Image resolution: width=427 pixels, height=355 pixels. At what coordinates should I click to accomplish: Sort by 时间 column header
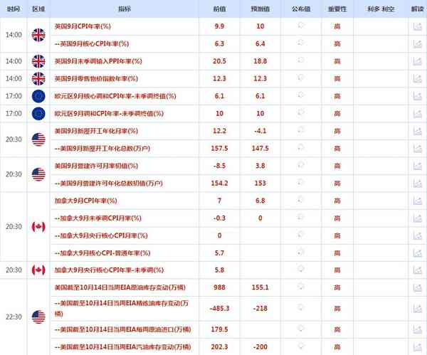click(x=14, y=9)
